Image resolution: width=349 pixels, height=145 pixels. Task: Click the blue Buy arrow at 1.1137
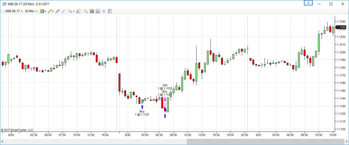coord(142,107)
